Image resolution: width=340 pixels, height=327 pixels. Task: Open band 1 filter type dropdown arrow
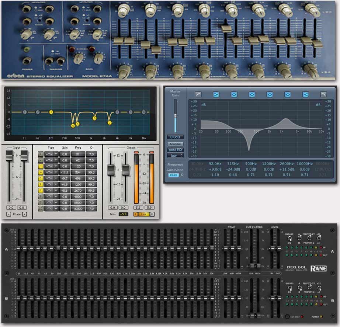[56, 154]
